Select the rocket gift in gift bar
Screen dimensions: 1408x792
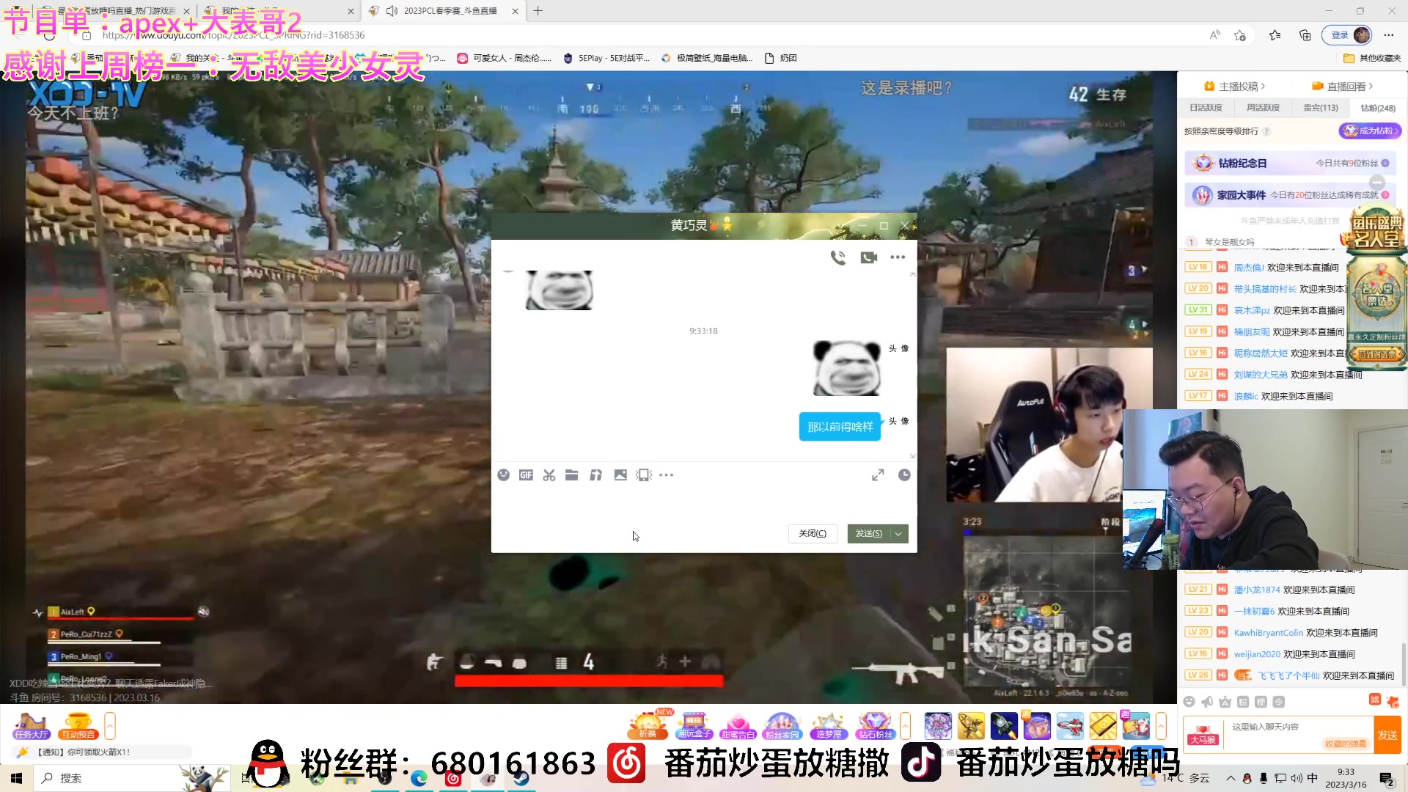coord(1004,726)
